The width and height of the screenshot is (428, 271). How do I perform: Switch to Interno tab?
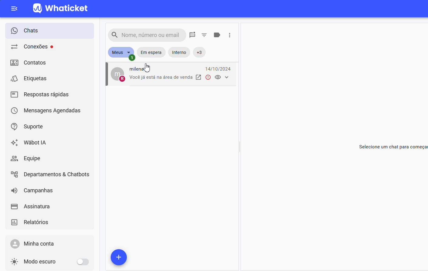tap(179, 52)
